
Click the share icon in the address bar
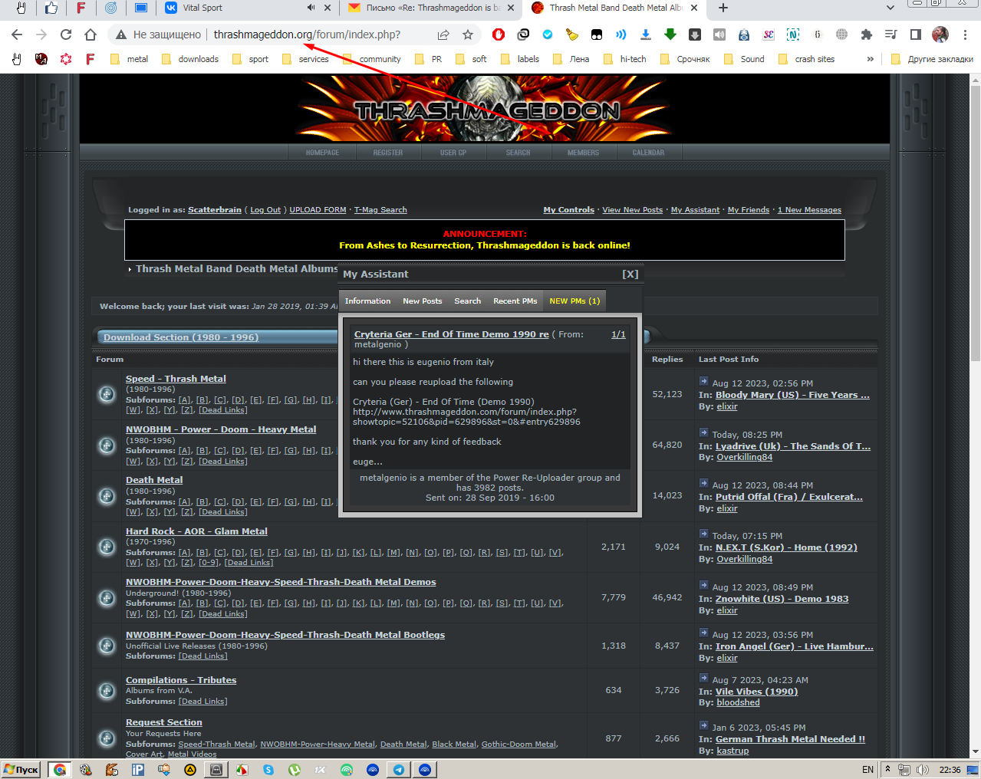click(x=443, y=35)
